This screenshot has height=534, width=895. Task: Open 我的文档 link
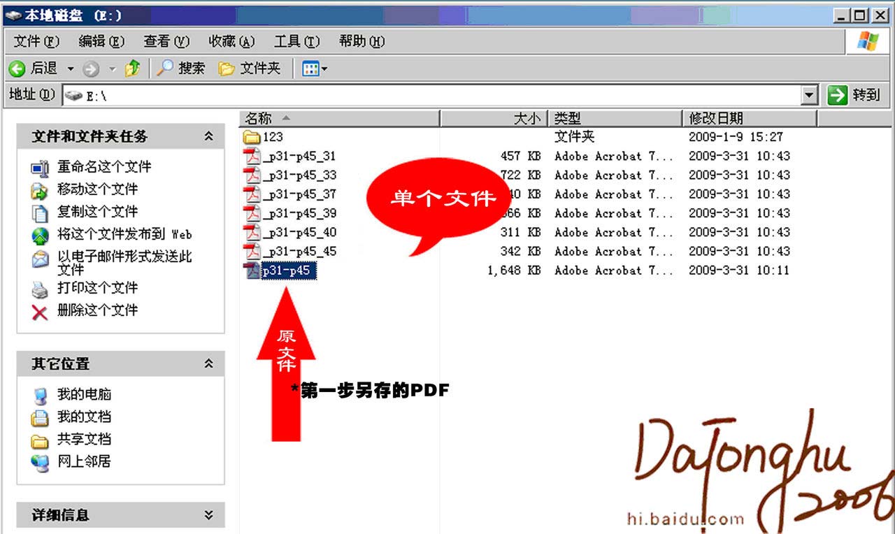pos(84,417)
